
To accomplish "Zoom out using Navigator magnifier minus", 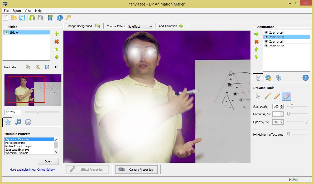I will click(x=37, y=67).
